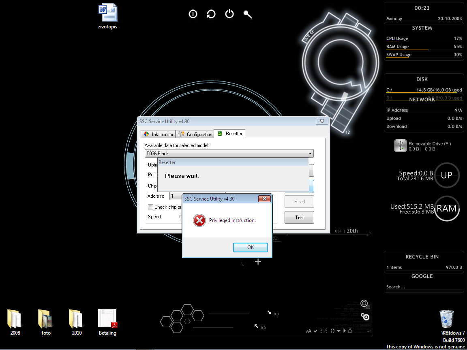The height and width of the screenshot is (350, 467).
Task: Click the 'Used:515.2 MB' RAM text
Action: coord(412,207)
